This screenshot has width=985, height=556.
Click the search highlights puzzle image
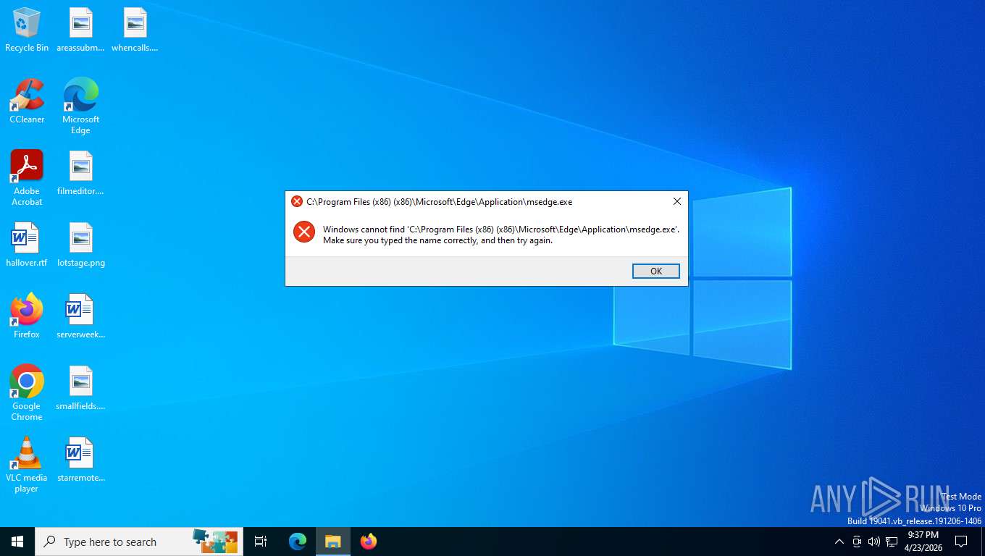click(x=215, y=541)
